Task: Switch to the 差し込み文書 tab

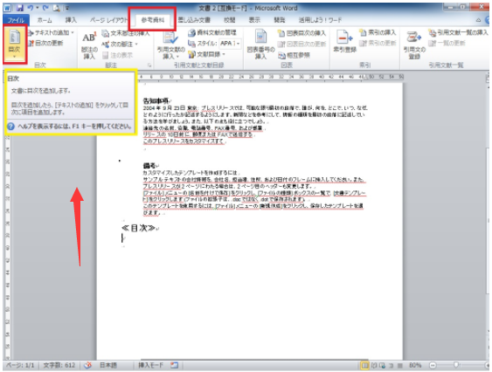Action: pos(194,20)
